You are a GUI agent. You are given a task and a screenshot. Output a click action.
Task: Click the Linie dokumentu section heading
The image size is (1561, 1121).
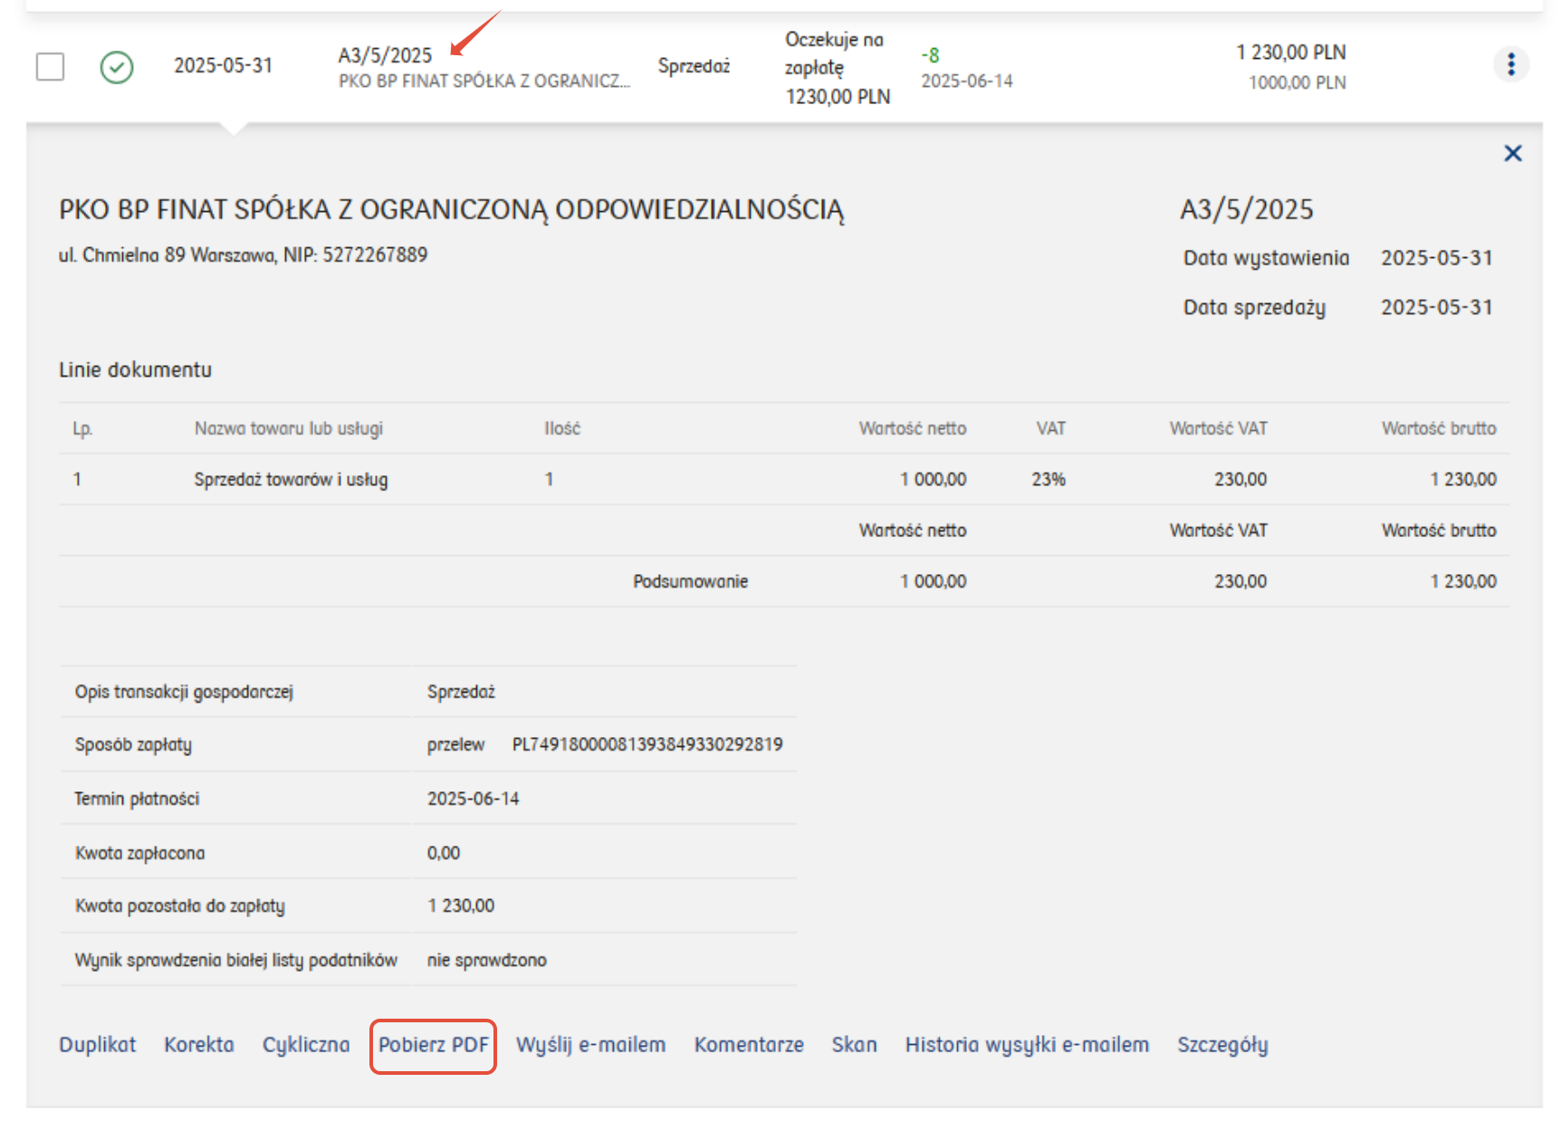135,369
